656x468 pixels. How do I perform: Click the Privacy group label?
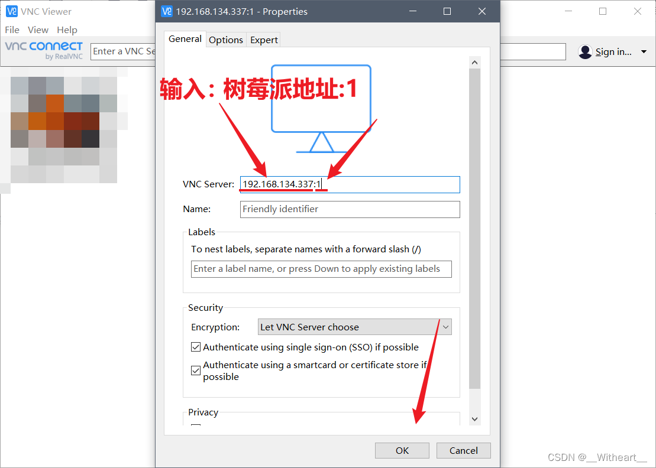coord(203,412)
